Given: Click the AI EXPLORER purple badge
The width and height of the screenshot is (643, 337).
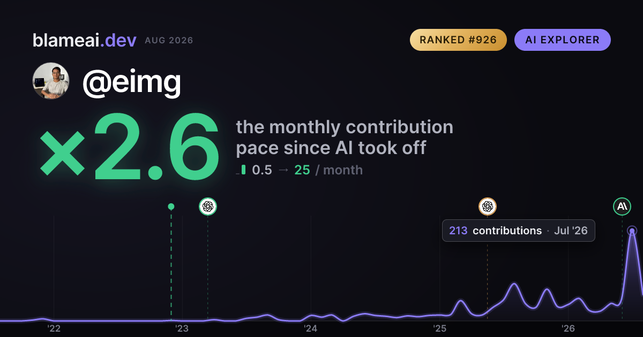Looking at the screenshot, I should [x=563, y=40].
